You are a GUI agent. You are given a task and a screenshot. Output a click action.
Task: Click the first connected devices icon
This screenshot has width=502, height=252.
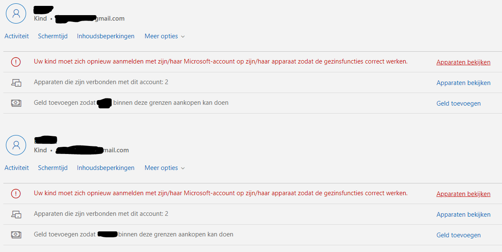[16, 83]
